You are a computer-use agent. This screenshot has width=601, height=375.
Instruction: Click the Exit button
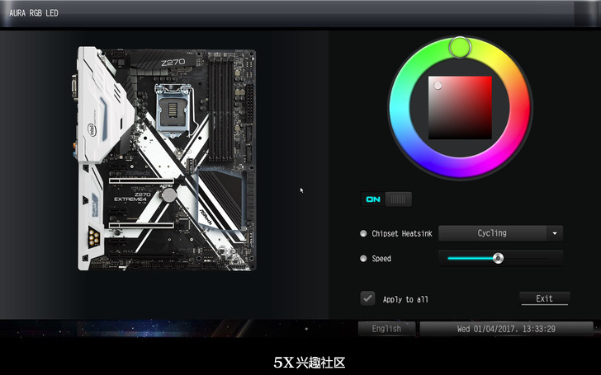544,298
